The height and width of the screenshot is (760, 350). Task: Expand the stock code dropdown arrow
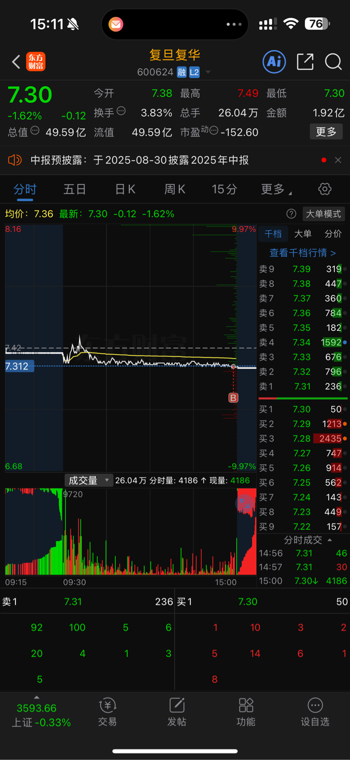(208, 72)
